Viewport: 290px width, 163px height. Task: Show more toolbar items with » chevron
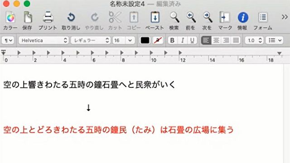click(x=285, y=17)
